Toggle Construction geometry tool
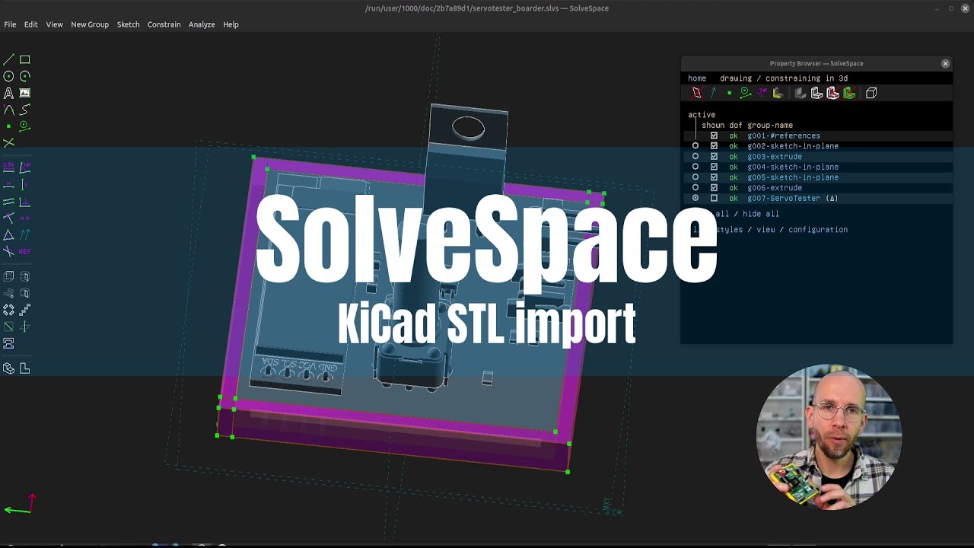Image resolution: width=974 pixels, height=548 pixels. [25, 126]
